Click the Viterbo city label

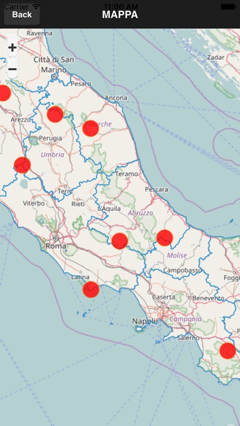tap(34, 203)
